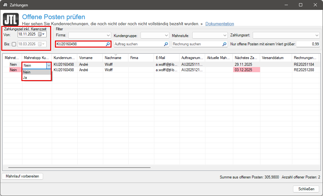Click the Auftrag suchen magnifier icon
The image size is (323, 196).
point(166,44)
